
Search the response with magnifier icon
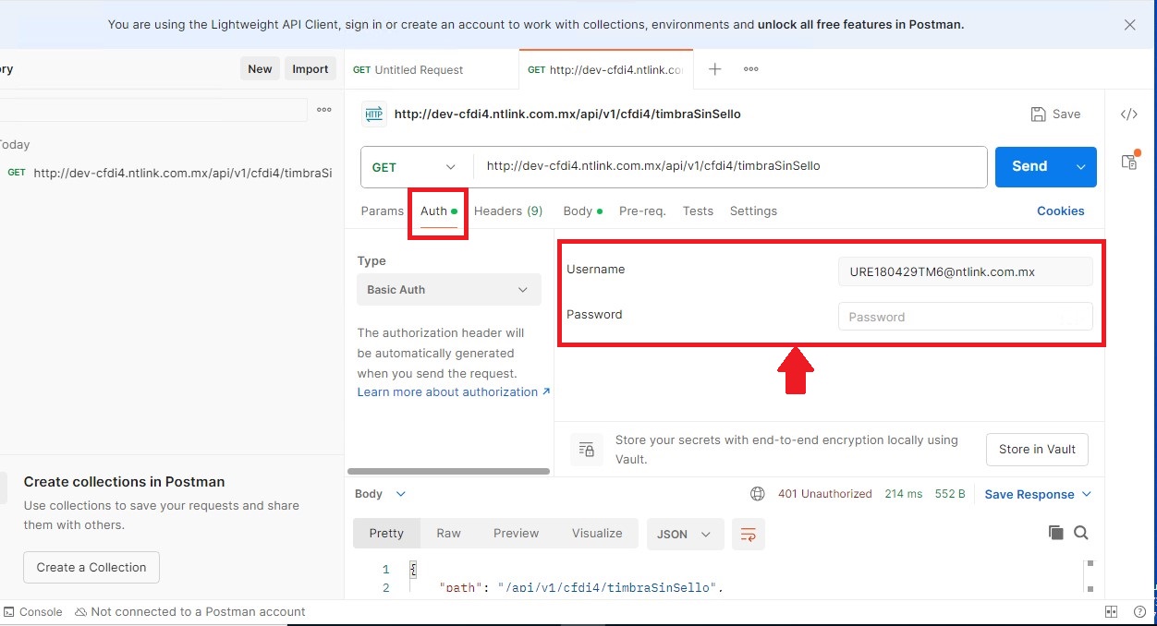pos(1081,533)
